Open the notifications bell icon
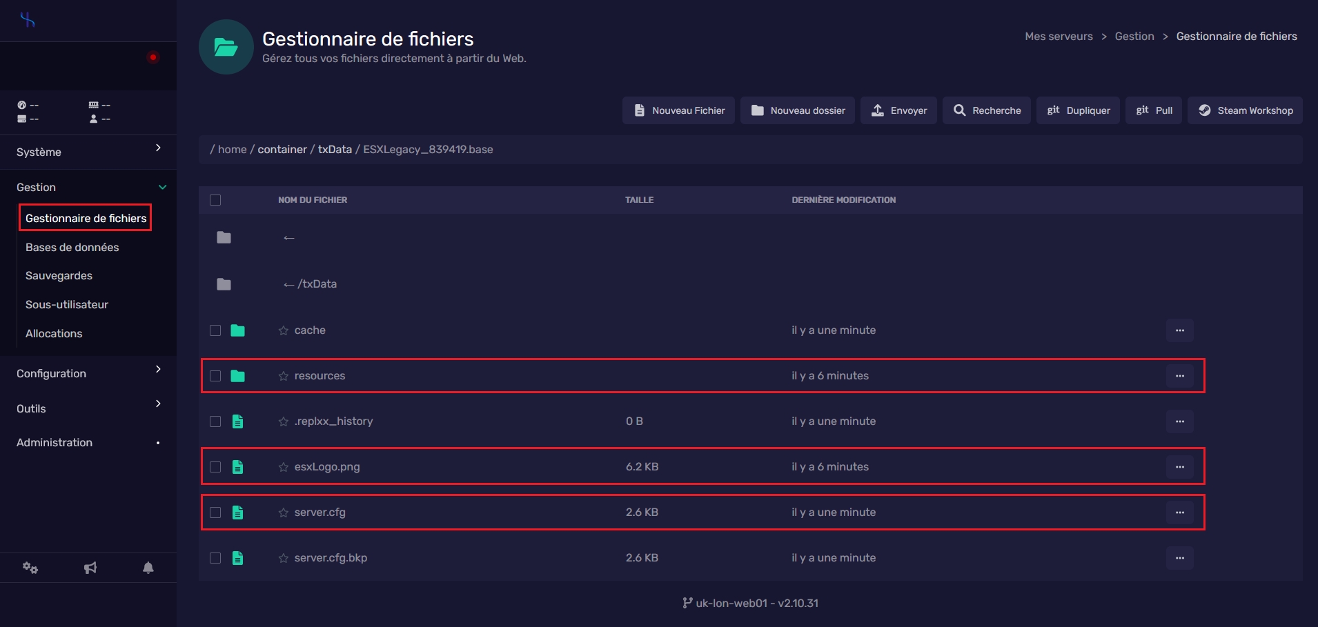The image size is (1318, 627). [x=148, y=568]
